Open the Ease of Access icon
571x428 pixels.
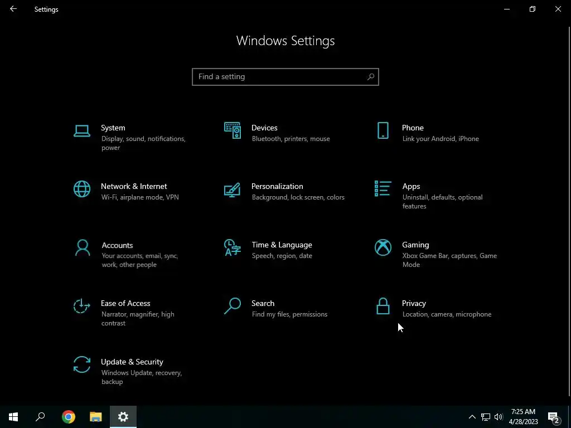point(81,306)
